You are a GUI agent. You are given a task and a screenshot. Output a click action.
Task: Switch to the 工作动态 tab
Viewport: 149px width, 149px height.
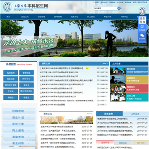click(x=135, y=114)
